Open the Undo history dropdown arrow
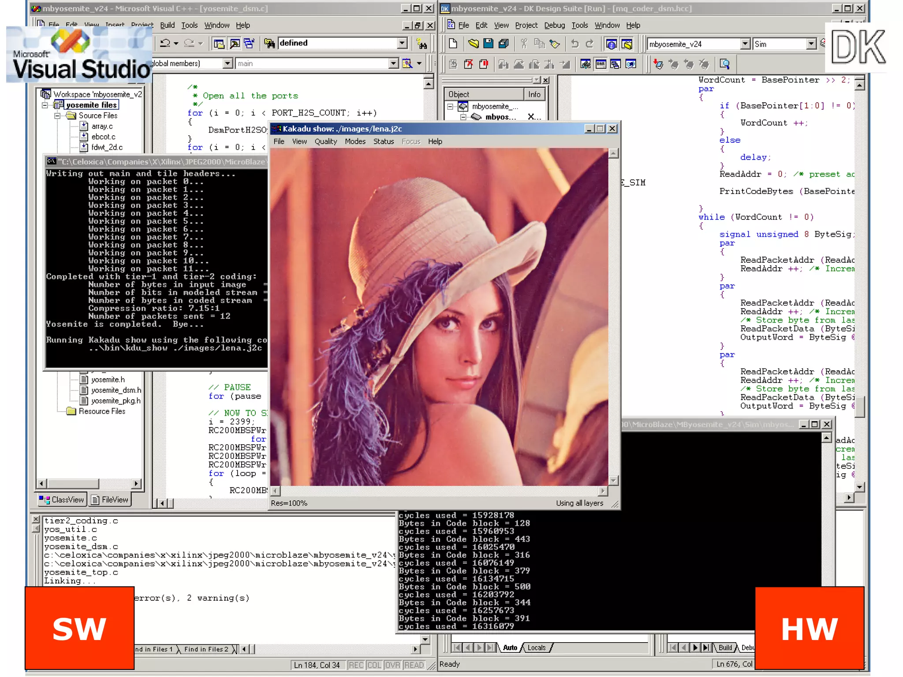903x677 pixels. (176, 43)
